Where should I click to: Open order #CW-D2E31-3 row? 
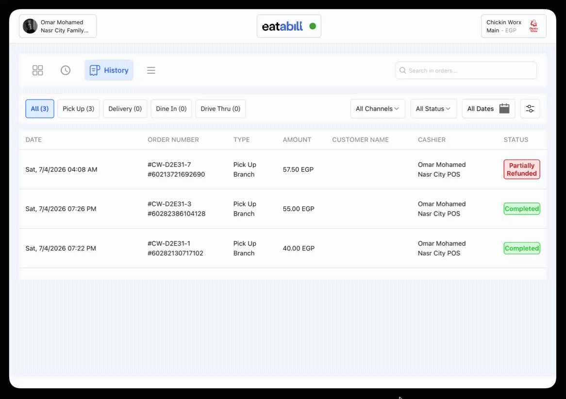283,209
